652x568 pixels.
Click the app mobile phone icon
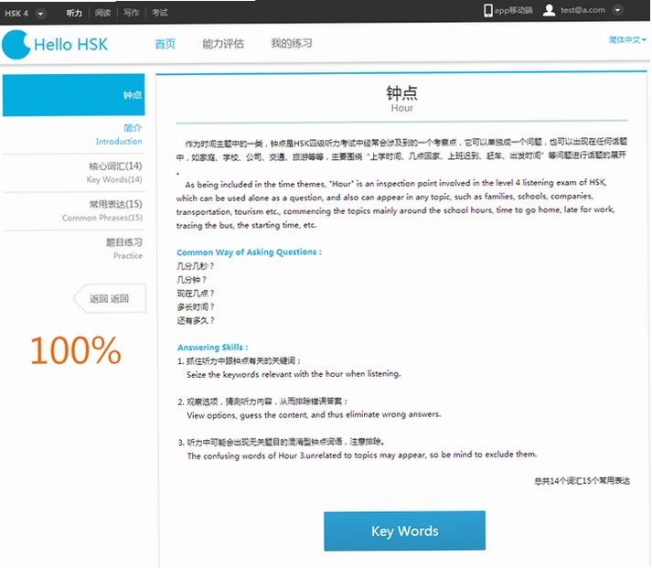pos(487,10)
